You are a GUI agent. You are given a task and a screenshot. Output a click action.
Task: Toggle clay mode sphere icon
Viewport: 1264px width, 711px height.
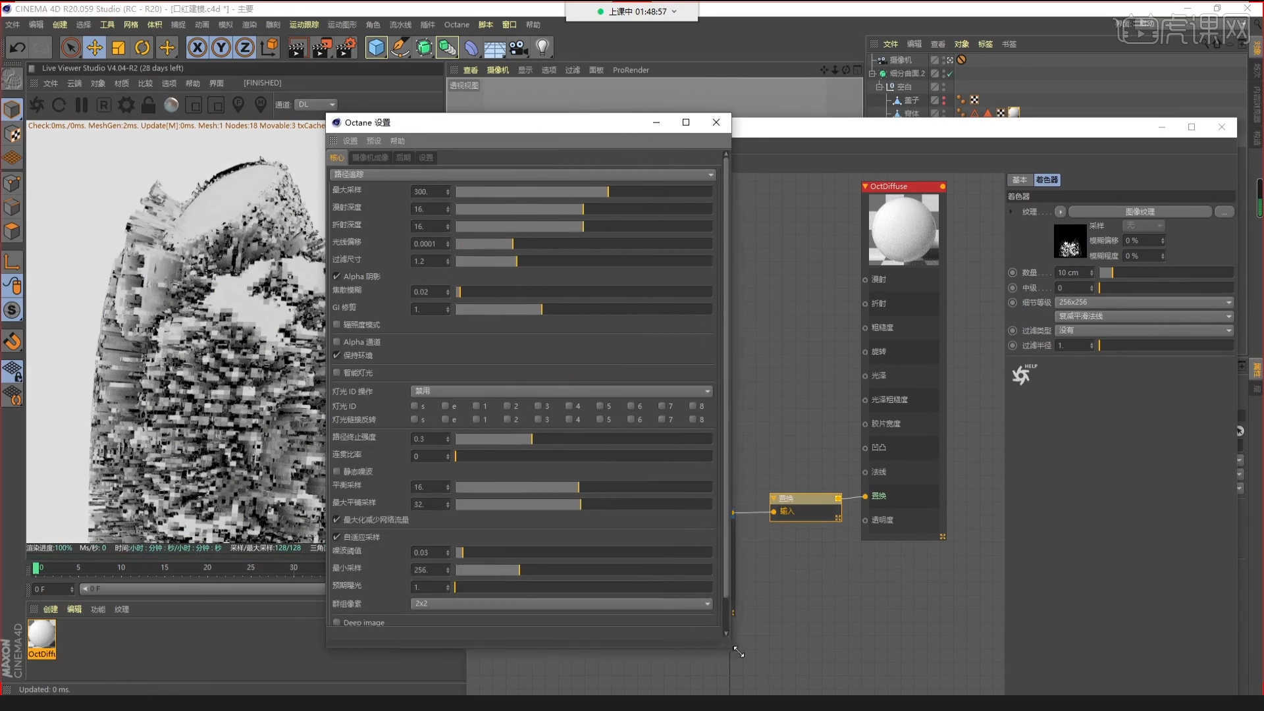tap(171, 105)
